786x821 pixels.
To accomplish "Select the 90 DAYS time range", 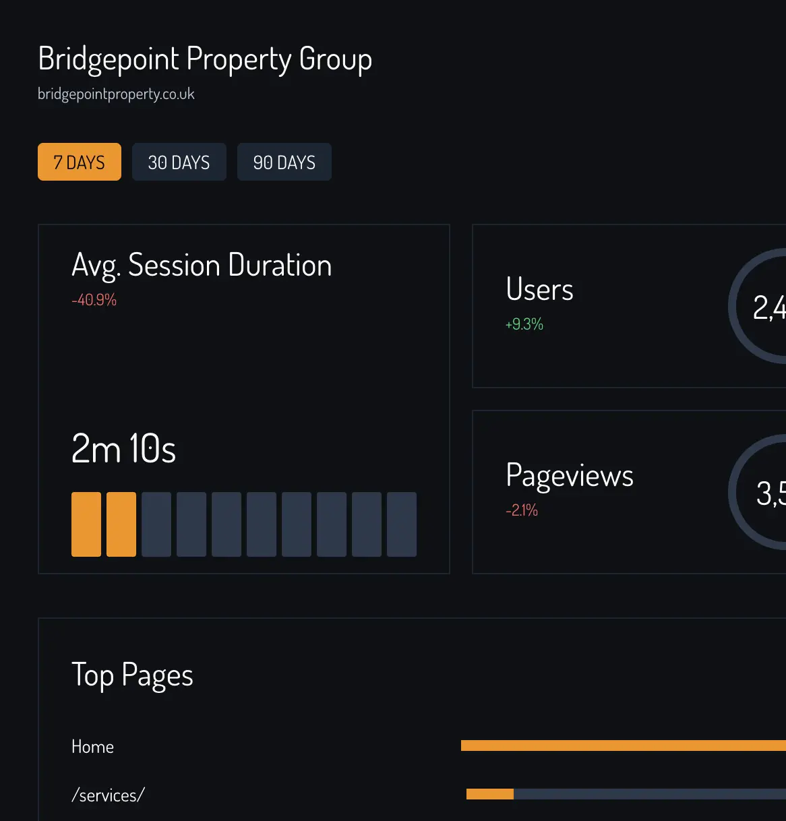I will tap(284, 162).
